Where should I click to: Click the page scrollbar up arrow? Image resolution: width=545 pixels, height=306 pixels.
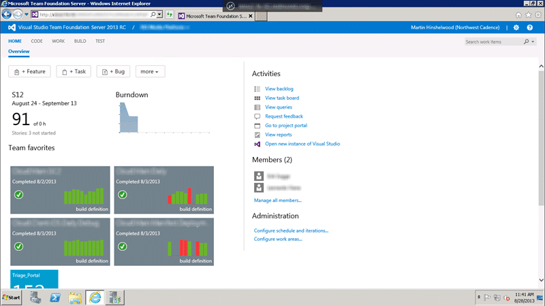click(x=541, y=66)
